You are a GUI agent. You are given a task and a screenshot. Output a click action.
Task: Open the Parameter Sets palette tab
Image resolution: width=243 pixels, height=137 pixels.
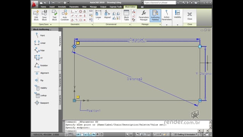coord(60,80)
